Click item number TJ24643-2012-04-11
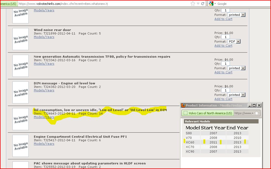The height and width of the screenshot is (169, 271). coord(59,113)
